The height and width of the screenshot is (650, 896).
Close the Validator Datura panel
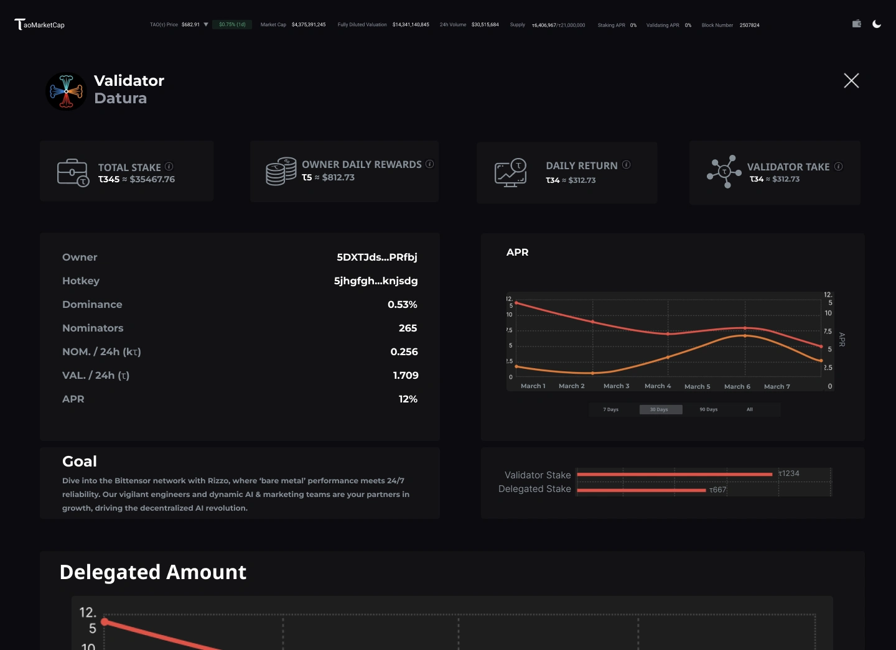851,80
